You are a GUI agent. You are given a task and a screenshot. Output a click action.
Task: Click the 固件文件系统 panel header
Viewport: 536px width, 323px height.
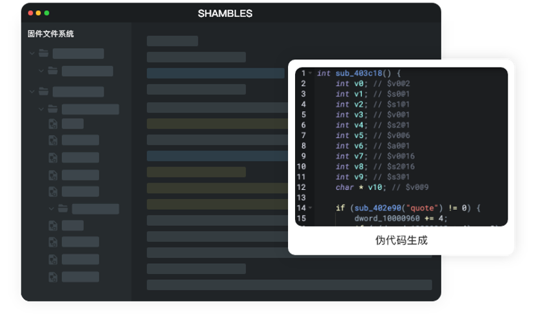[x=51, y=34]
